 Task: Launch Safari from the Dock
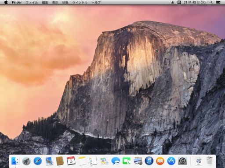click(x=38, y=161)
